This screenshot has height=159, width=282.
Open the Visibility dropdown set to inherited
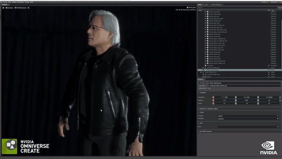248,119
